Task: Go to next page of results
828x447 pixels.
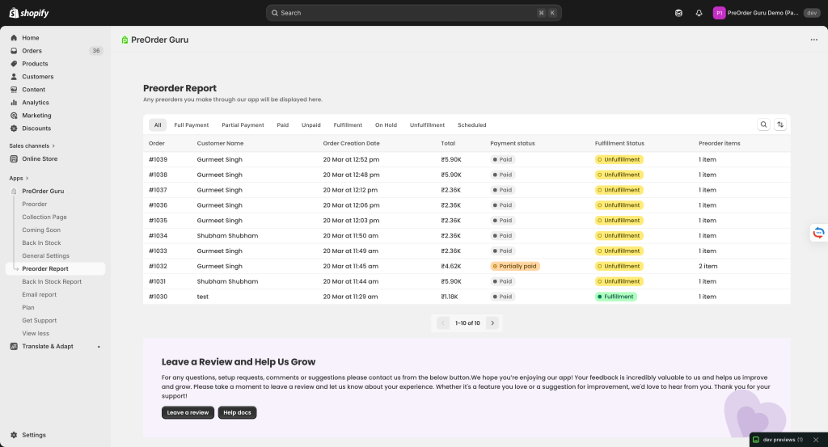Action: (492, 323)
